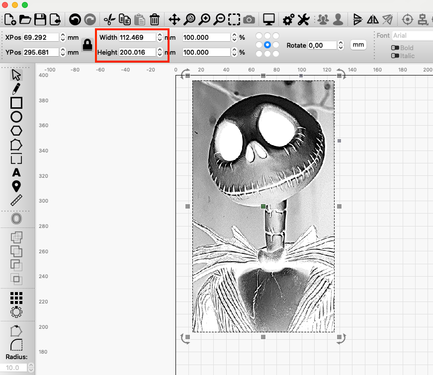This screenshot has height=375, width=433.
Task: Click the Rotate value field
Action: 323,45
